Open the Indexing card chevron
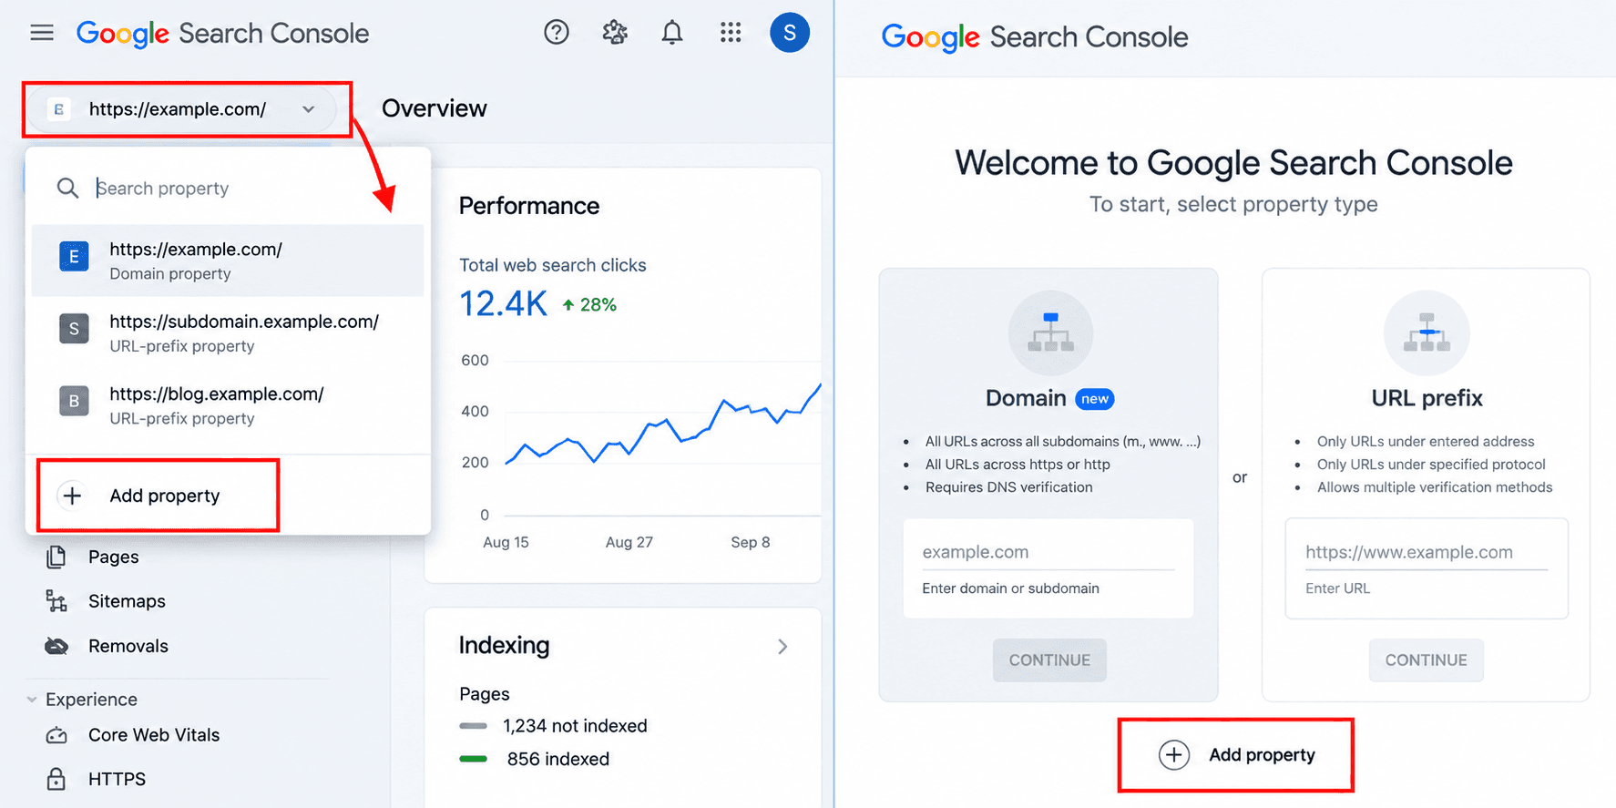Image resolution: width=1616 pixels, height=808 pixels. point(782,647)
